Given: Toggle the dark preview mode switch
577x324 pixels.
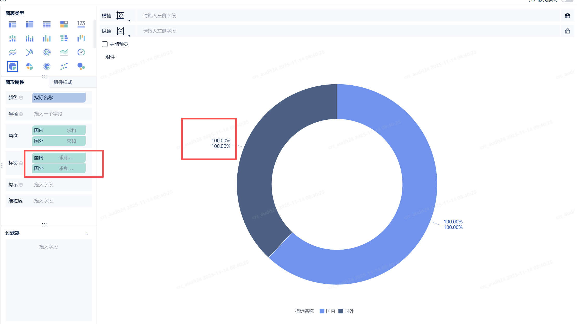Looking at the screenshot, I should (567, 1).
